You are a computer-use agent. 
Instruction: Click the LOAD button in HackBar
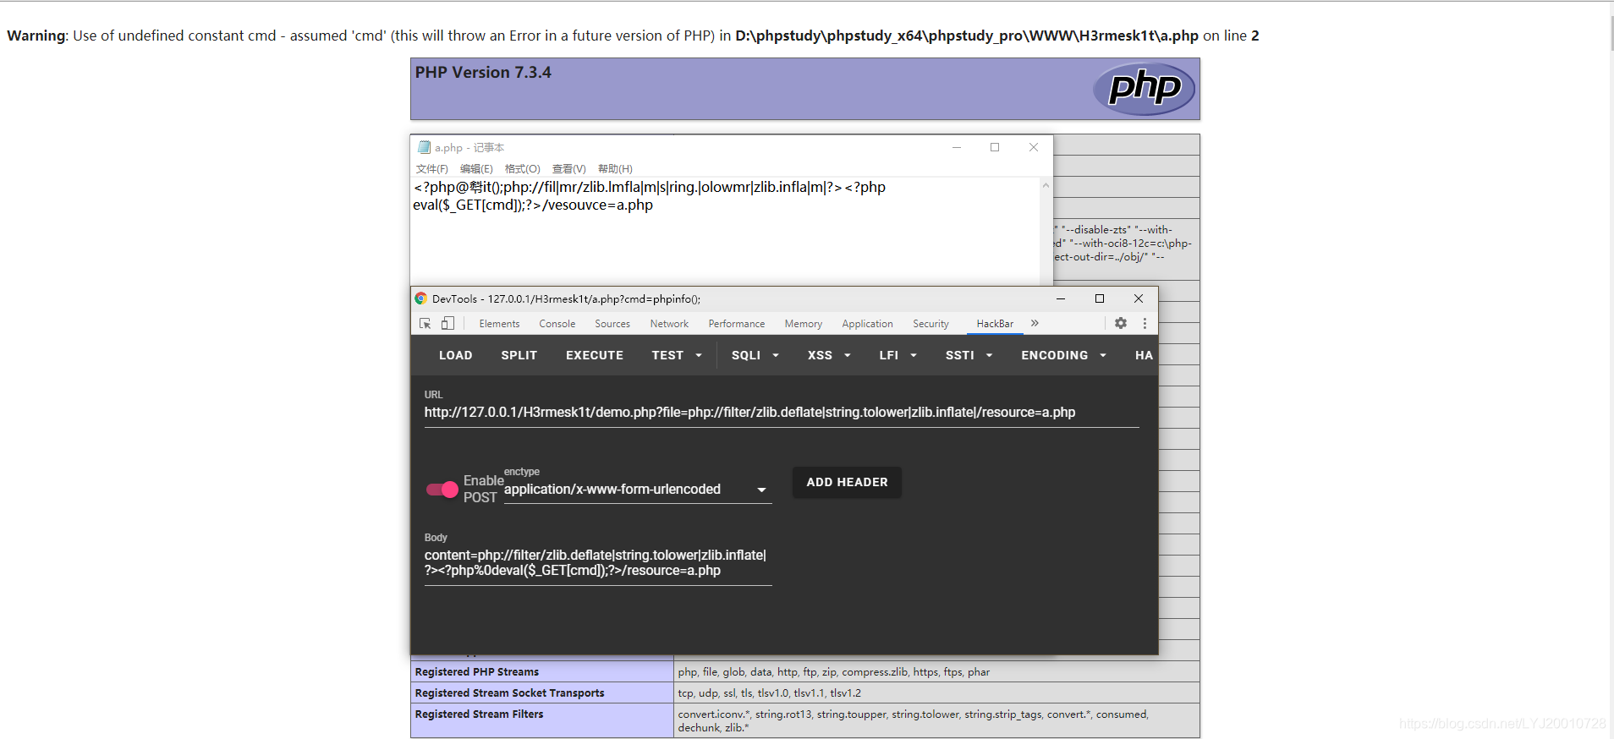point(455,355)
